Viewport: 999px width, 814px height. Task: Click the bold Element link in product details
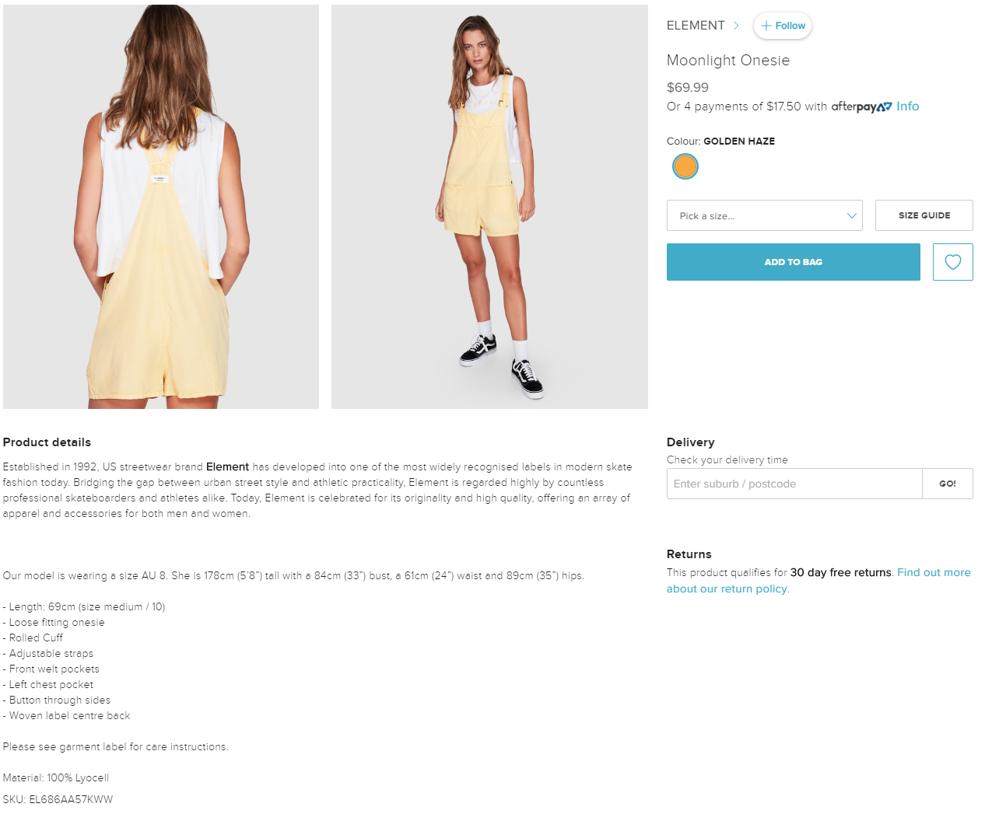click(x=227, y=467)
